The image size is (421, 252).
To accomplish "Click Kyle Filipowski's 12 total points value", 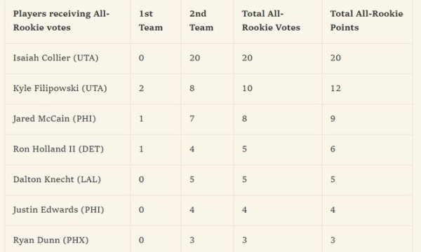I will 335,88.
